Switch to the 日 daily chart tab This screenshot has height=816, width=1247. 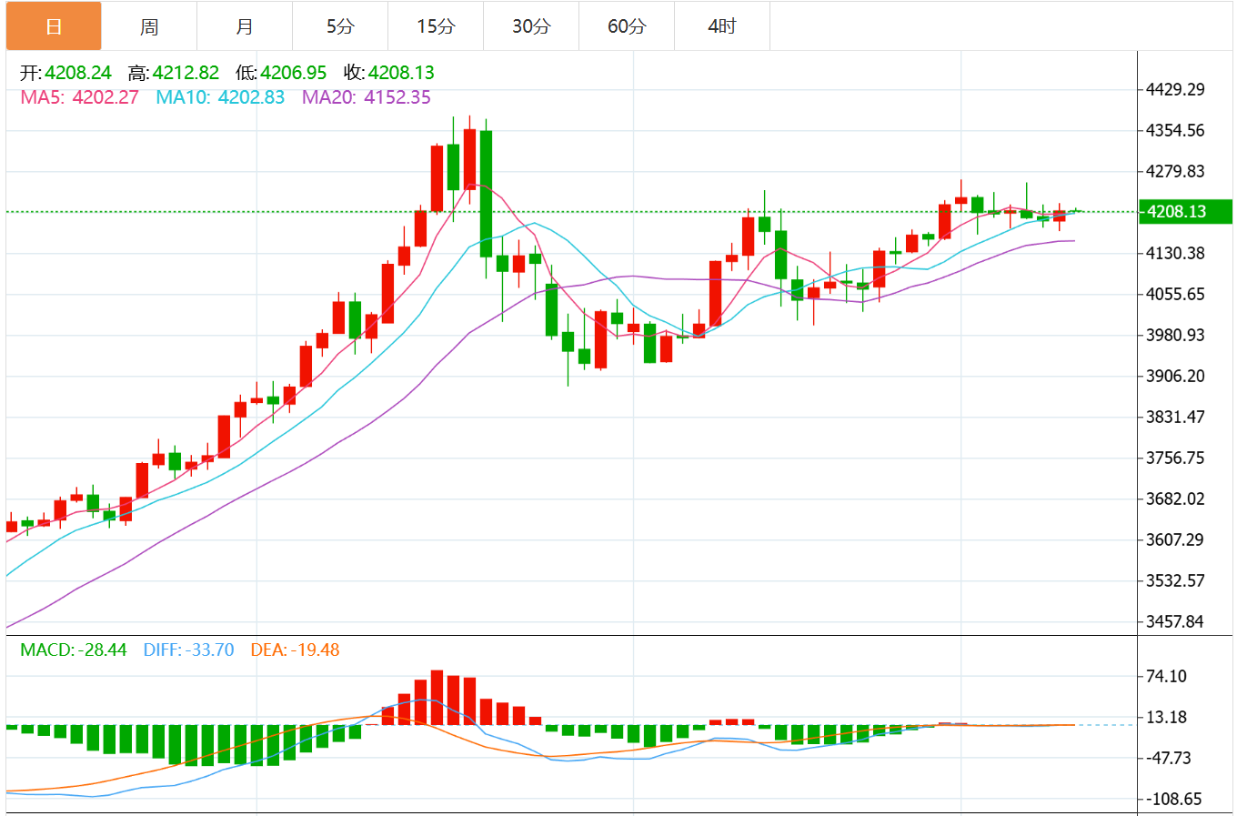[54, 26]
